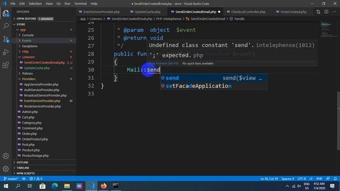
Task: Open the Action Center notification icon
Action: 333,186
